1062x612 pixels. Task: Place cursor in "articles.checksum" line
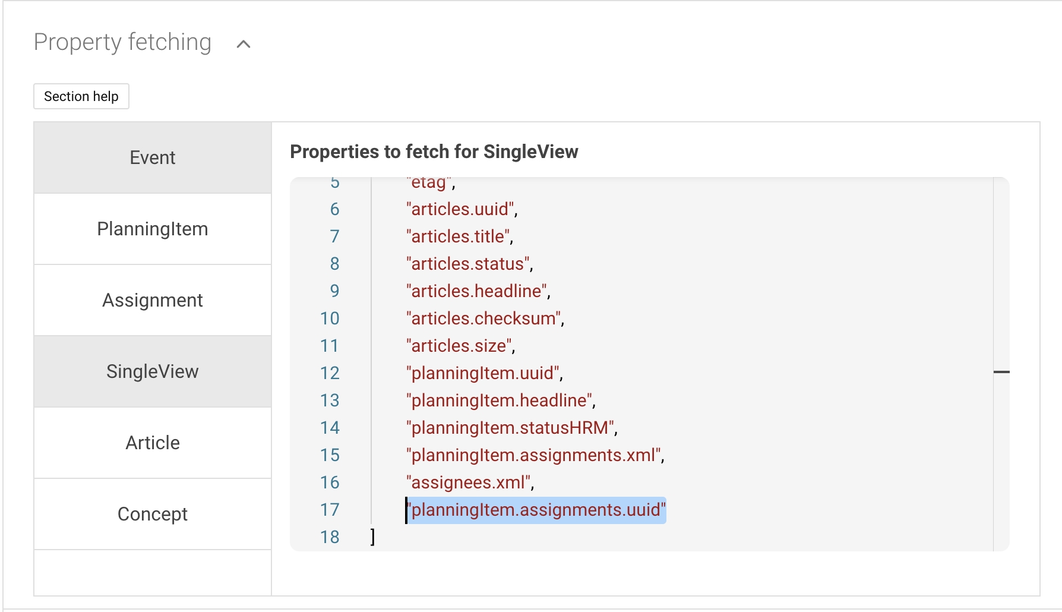pos(483,318)
